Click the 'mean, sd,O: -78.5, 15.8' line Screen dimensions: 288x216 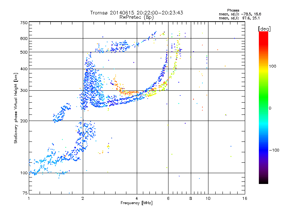(240, 14)
